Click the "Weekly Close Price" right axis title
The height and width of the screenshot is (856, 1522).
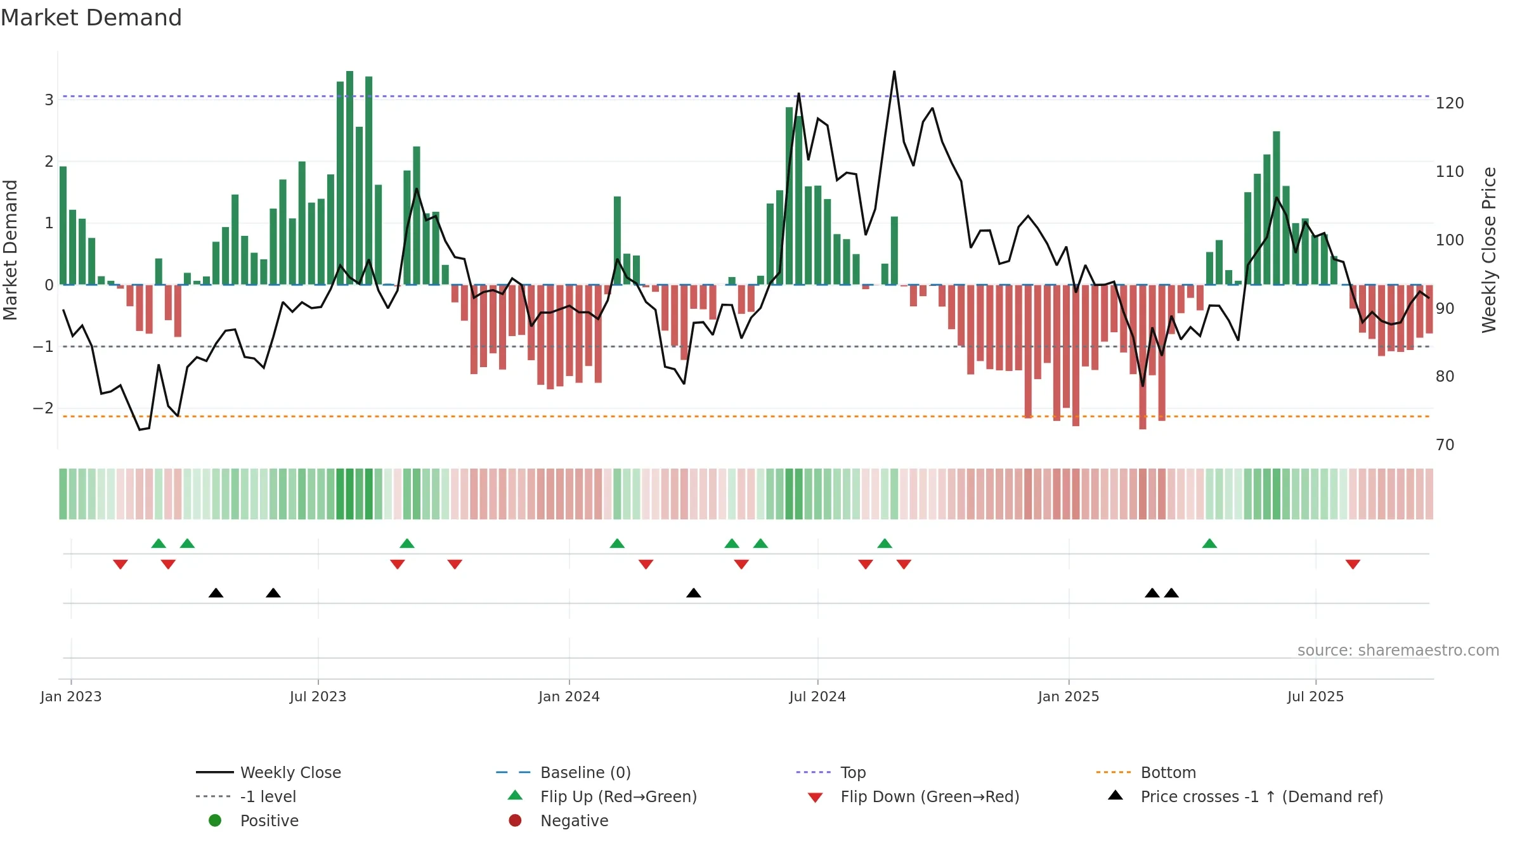[1489, 250]
